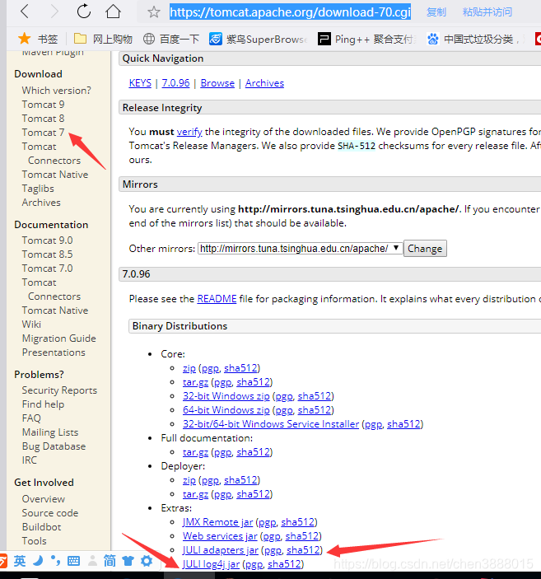Open Security Reports in sidebar

[x=59, y=390]
